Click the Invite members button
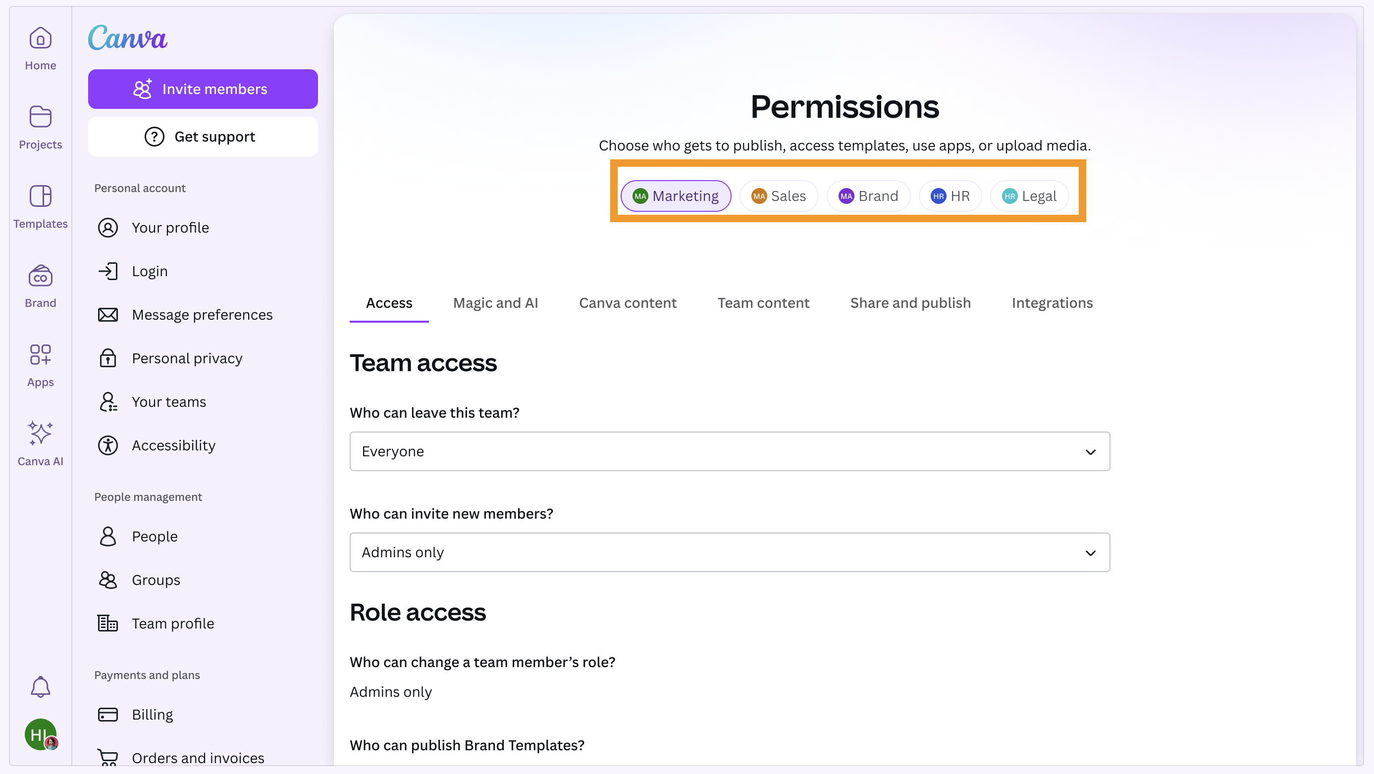 tap(203, 89)
